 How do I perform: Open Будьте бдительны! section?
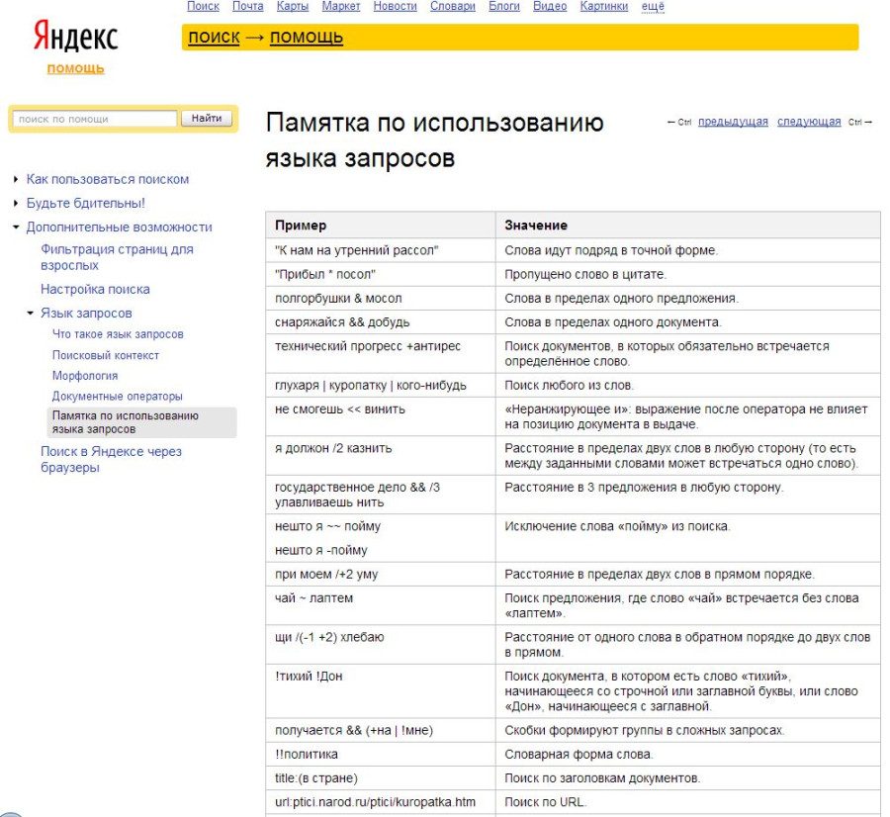coord(86,203)
